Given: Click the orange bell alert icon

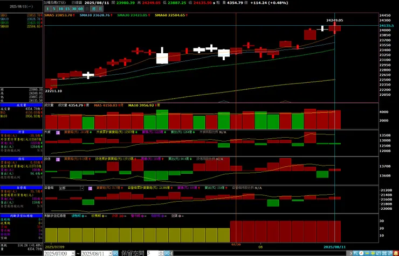Looking at the screenshot, I should click(x=396, y=253).
